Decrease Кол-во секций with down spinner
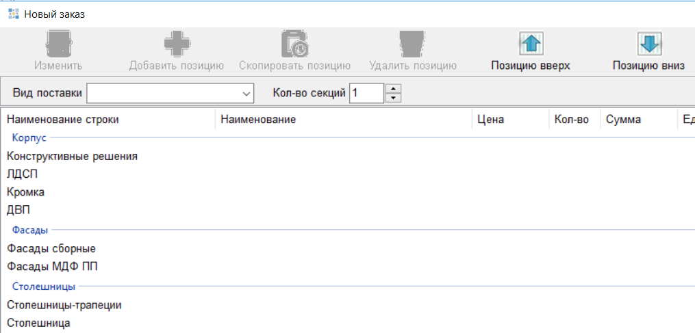 393,98
